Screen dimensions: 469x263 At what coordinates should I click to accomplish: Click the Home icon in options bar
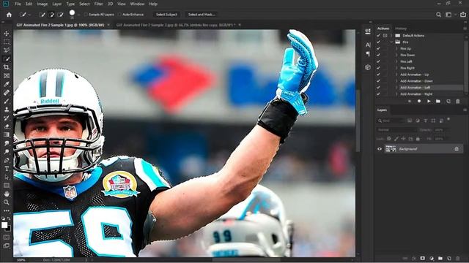pyautogui.click(x=9, y=15)
